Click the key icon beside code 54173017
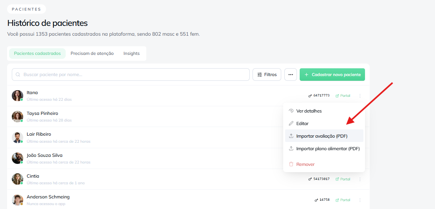435x209 pixels. (310, 179)
